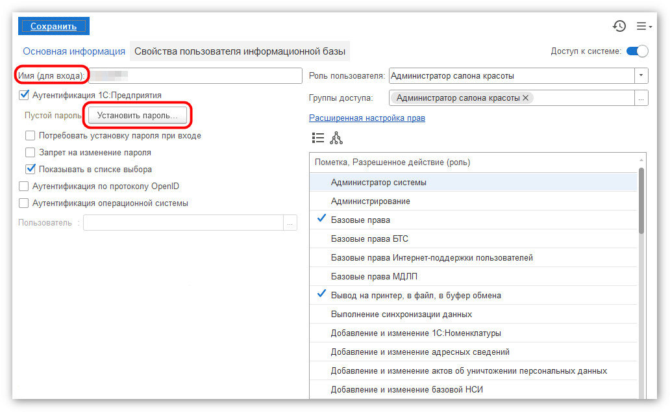Open Группы доступа selection ellipsis button

tap(641, 98)
